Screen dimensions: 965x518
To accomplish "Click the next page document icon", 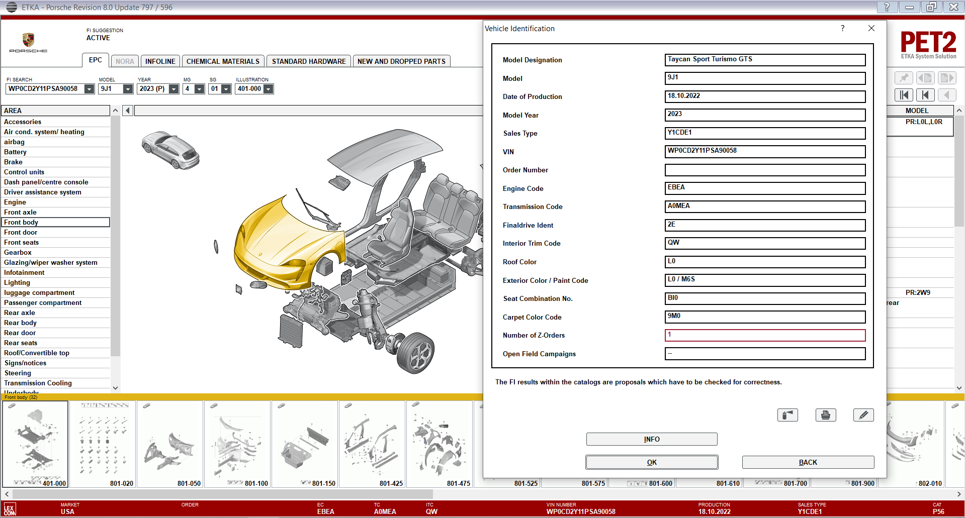I will (x=946, y=78).
